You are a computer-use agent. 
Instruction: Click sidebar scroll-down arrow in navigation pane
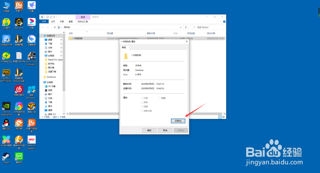coord(64,114)
